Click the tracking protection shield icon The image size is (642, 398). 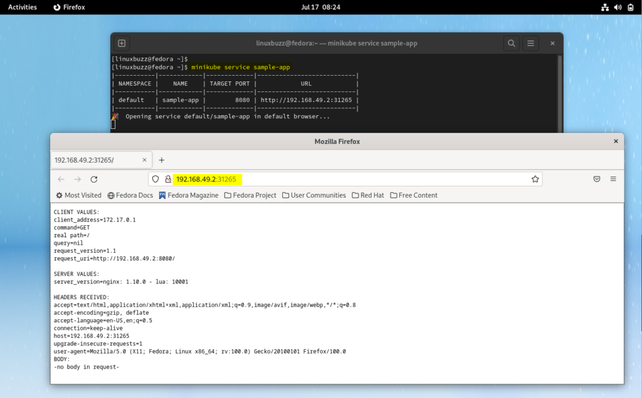tap(155, 179)
